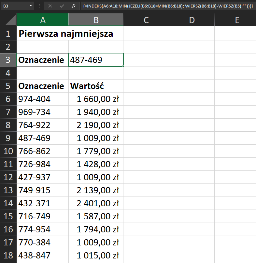Click the three-dot Name Box resize handle

tap(39, 6)
